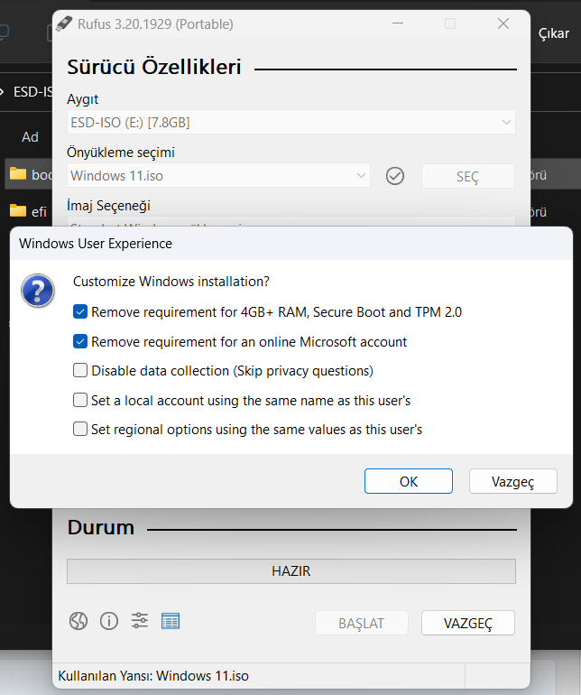
Task: Click the HAZIR status progress bar
Action: tap(291, 570)
